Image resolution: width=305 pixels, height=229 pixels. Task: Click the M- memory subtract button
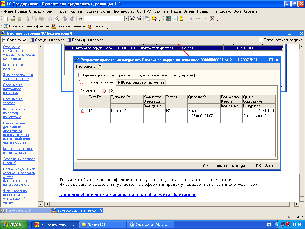[204, 19]
